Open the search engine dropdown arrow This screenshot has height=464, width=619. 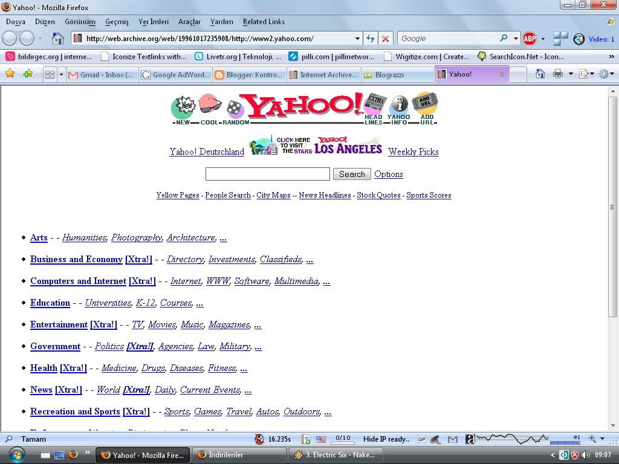click(x=516, y=39)
